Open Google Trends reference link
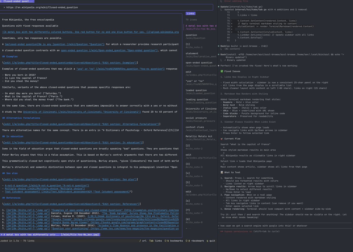The height and width of the screenshot is (252, 353). [115, 219]
